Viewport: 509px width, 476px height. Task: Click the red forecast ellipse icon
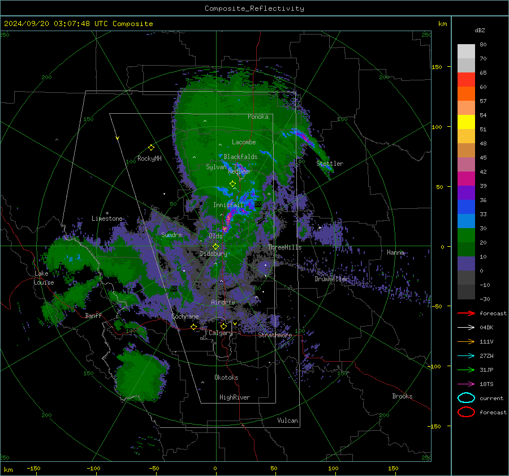point(466,412)
